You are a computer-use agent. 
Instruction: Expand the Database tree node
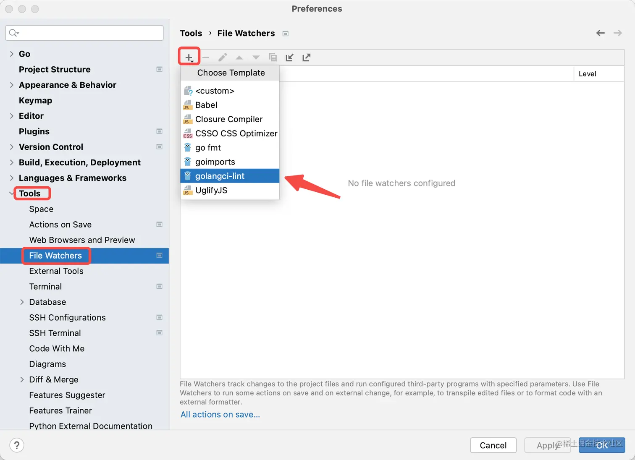[x=22, y=302]
